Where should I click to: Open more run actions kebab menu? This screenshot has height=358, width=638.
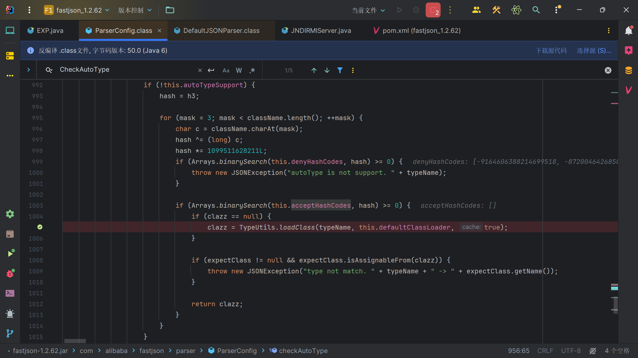[x=450, y=10]
